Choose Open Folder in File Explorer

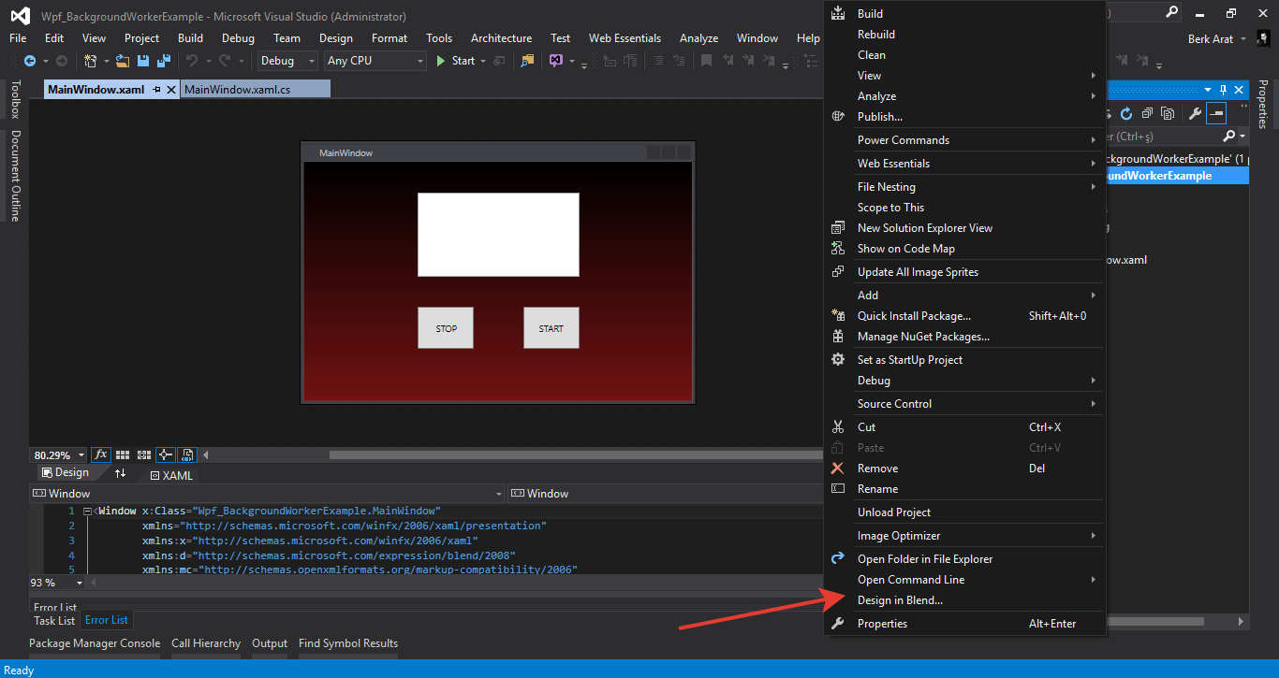click(964, 559)
